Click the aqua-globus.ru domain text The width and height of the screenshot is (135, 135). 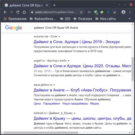click(x=43, y=85)
